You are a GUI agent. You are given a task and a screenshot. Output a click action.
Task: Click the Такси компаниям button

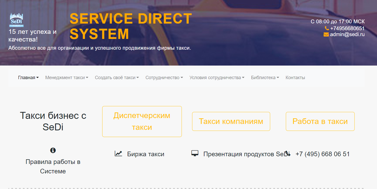[x=231, y=121]
